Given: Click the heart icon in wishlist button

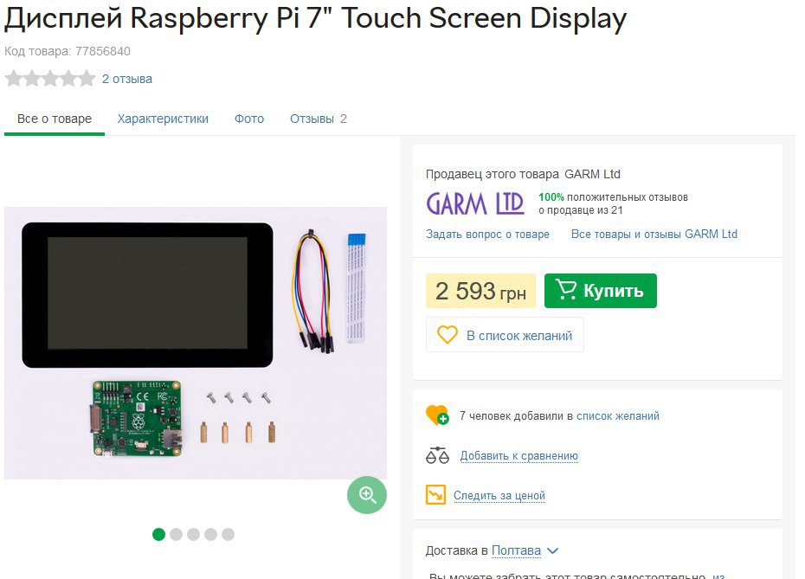Looking at the screenshot, I should [x=448, y=335].
